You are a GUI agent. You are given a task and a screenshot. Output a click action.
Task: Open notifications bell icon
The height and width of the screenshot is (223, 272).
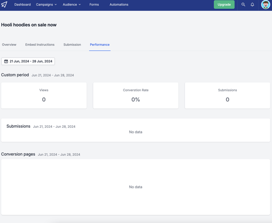(252, 4)
